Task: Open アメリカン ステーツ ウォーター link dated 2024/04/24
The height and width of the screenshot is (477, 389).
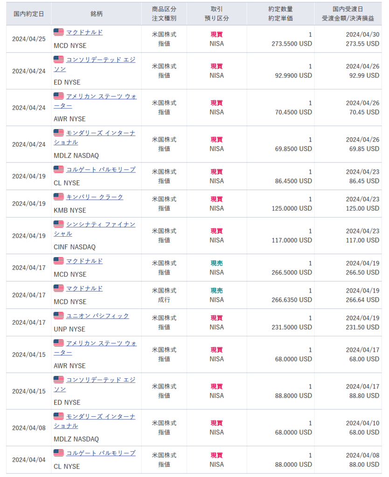Action: tap(101, 96)
